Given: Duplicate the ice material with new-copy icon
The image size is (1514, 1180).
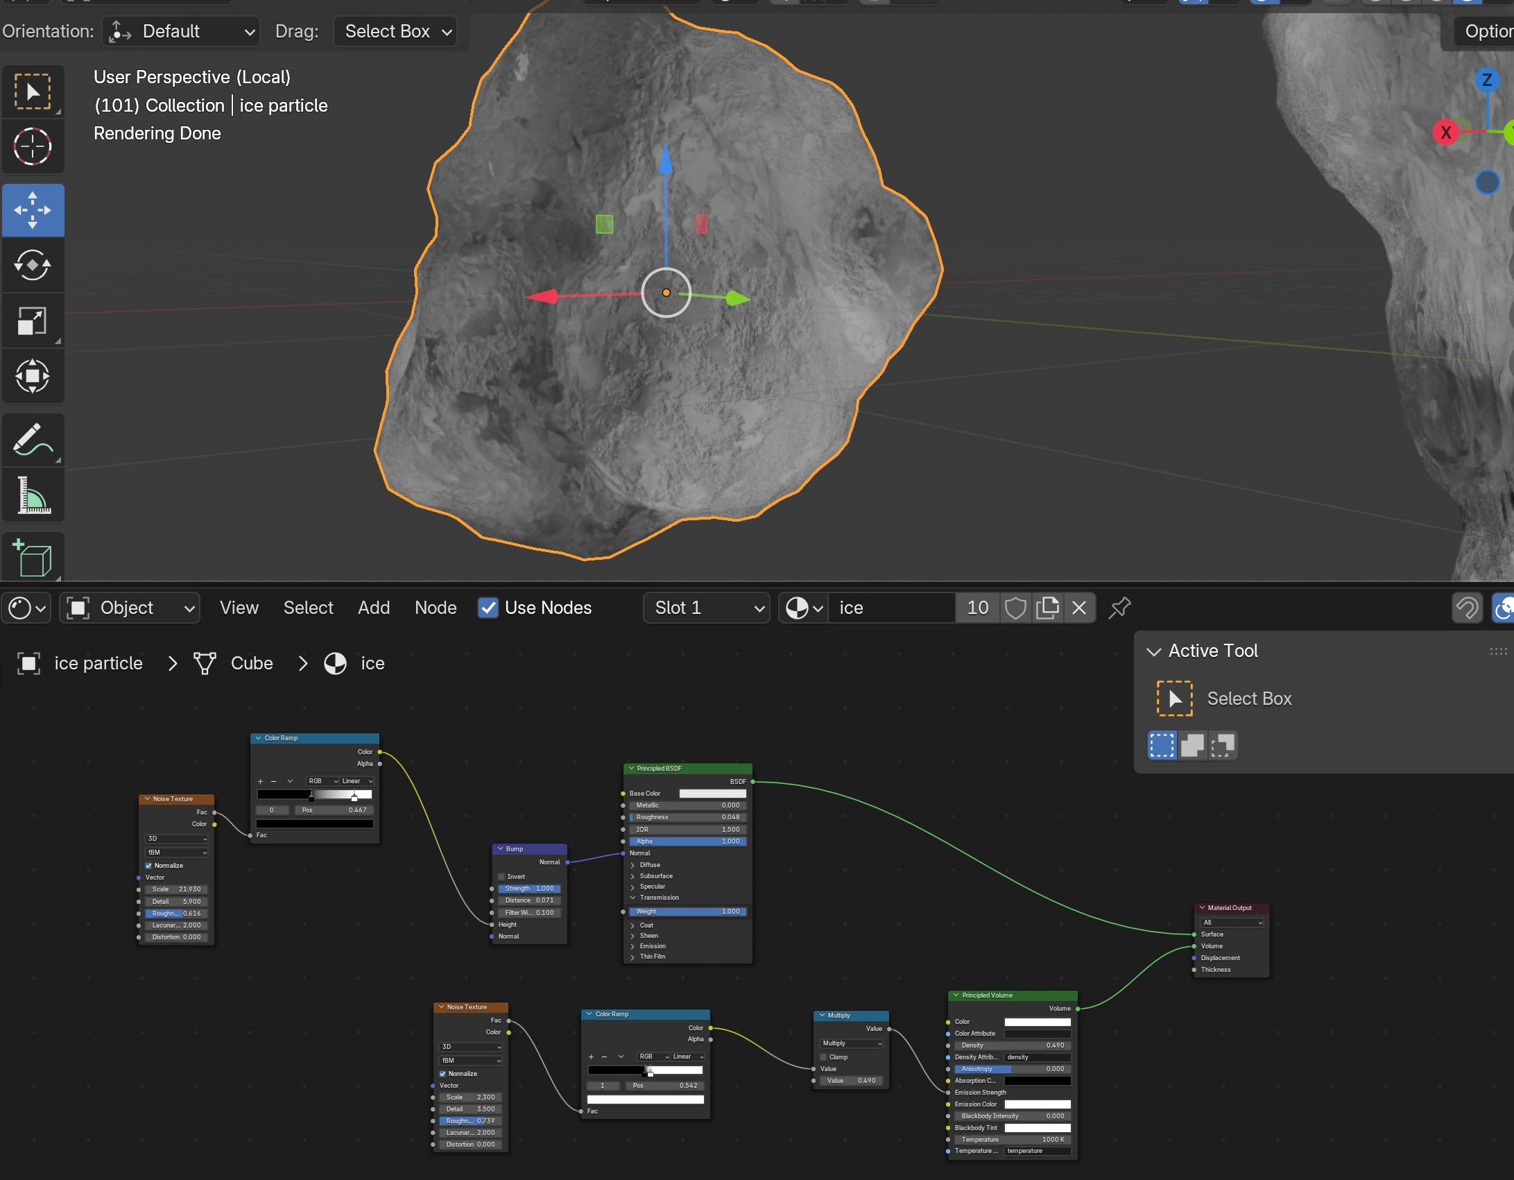Looking at the screenshot, I should click(1047, 608).
